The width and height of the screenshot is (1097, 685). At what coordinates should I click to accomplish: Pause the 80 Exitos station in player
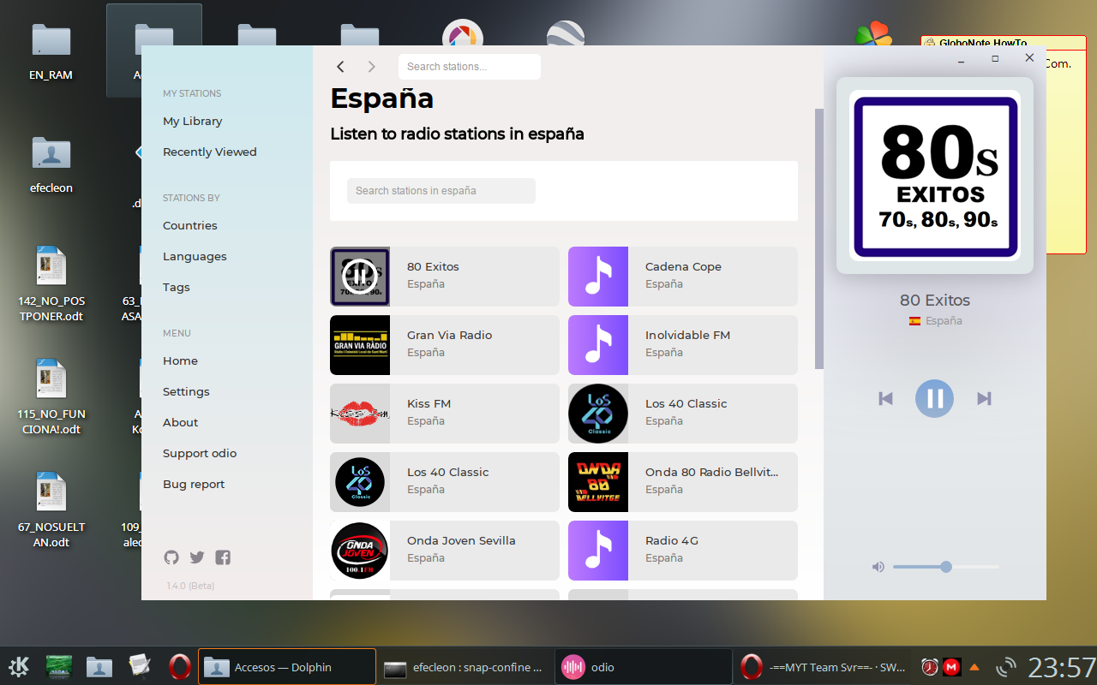934,398
